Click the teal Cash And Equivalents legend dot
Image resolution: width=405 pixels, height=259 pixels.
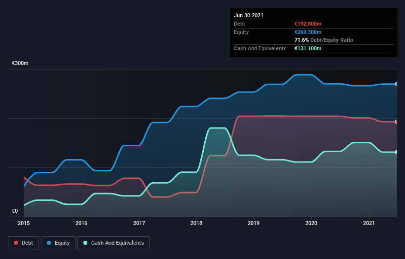click(85, 243)
